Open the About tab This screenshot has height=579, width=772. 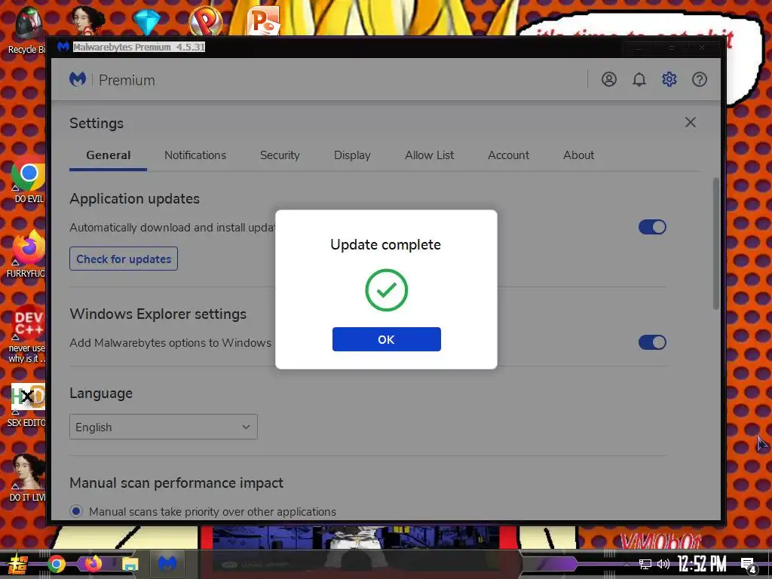pos(578,155)
